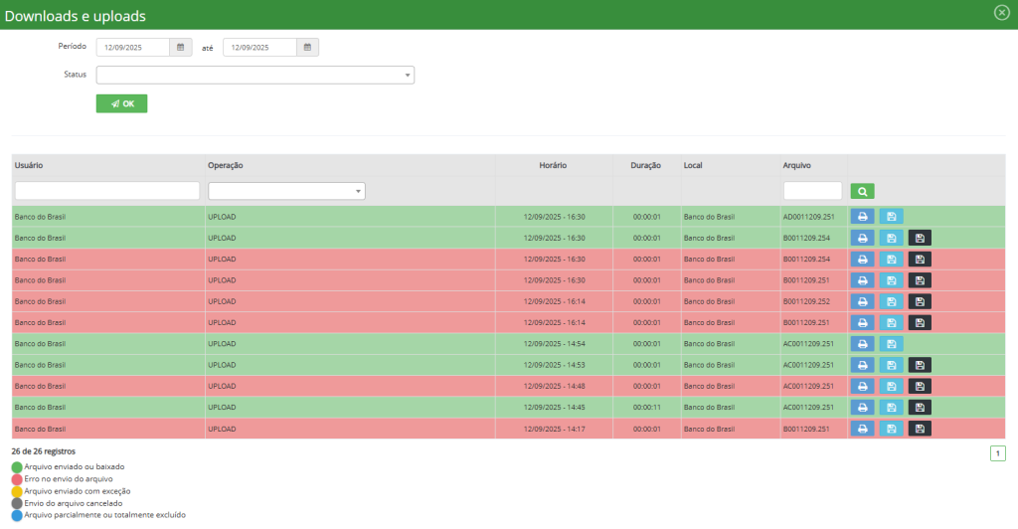Click print icon for the AD0011209.251 row

click(x=862, y=217)
